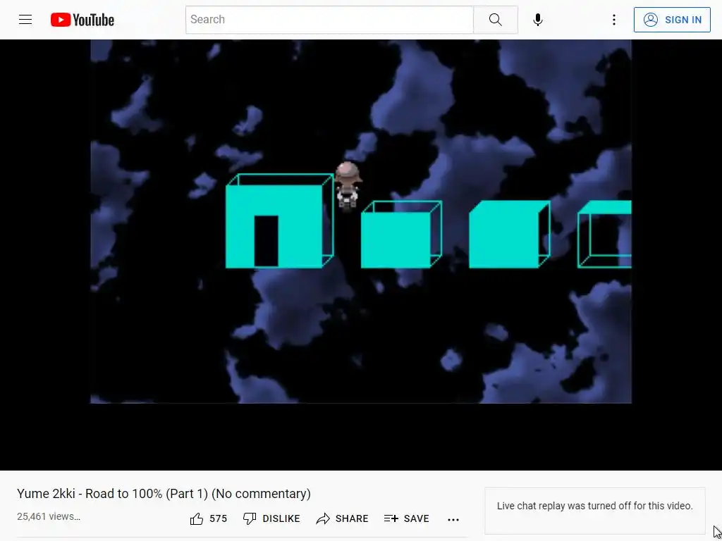
Task: Like the video with thumbs up
Action: (x=197, y=519)
